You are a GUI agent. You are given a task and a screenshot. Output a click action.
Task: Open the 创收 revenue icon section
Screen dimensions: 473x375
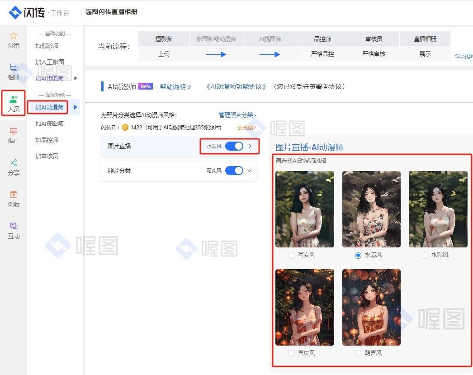tap(14, 199)
